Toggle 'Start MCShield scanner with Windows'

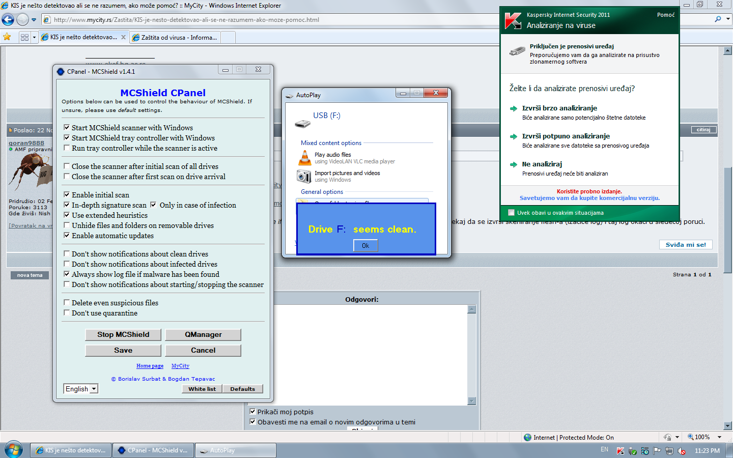pyautogui.click(x=67, y=128)
